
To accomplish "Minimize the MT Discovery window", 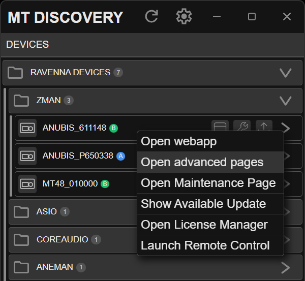I will 217,17.
